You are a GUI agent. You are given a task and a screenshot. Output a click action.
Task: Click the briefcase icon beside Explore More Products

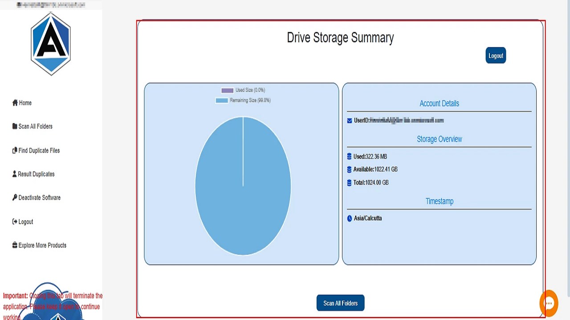tap(15, 245)
